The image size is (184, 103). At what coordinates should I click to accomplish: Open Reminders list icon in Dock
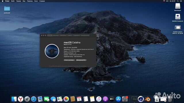86,99
